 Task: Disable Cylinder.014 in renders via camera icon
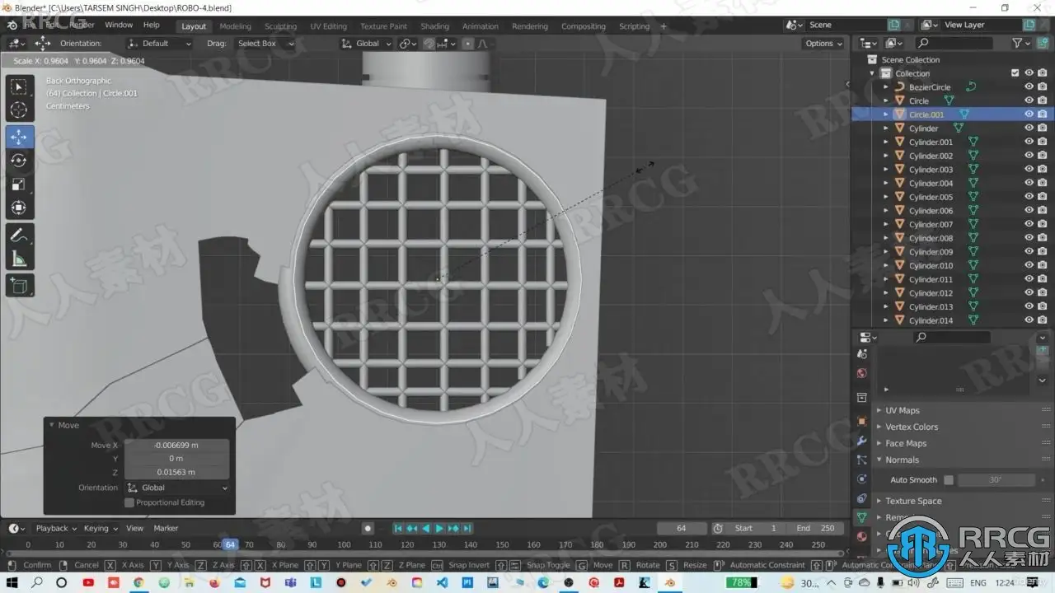(1043, 320)
